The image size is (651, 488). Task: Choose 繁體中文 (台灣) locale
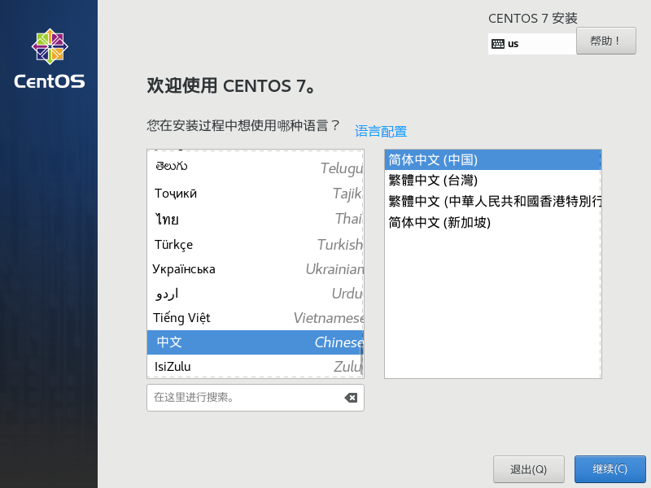pyautogui.click(x=492, y=181)
